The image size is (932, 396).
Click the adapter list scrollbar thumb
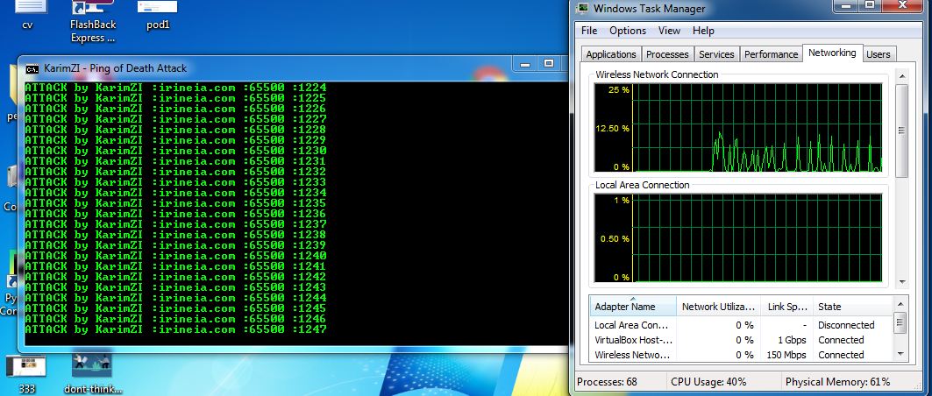pos(900,323)
